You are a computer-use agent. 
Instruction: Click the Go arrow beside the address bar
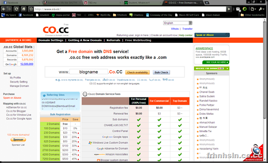click(229, 9)
